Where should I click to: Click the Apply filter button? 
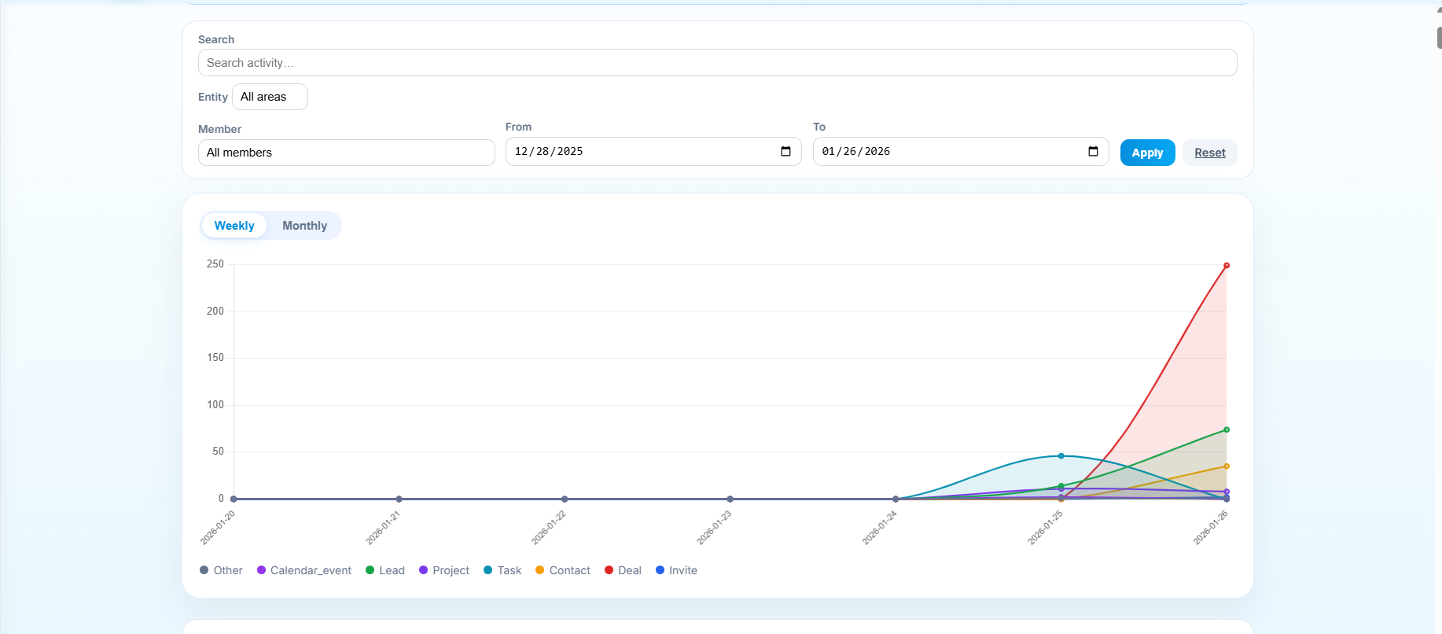(x=1147, y=153)
